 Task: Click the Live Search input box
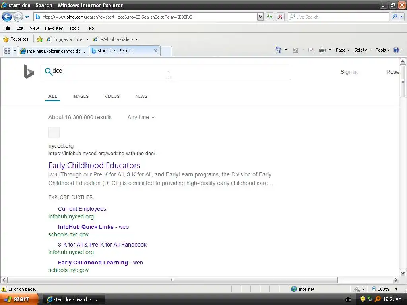pyautogui.click(x=339, y=17)
